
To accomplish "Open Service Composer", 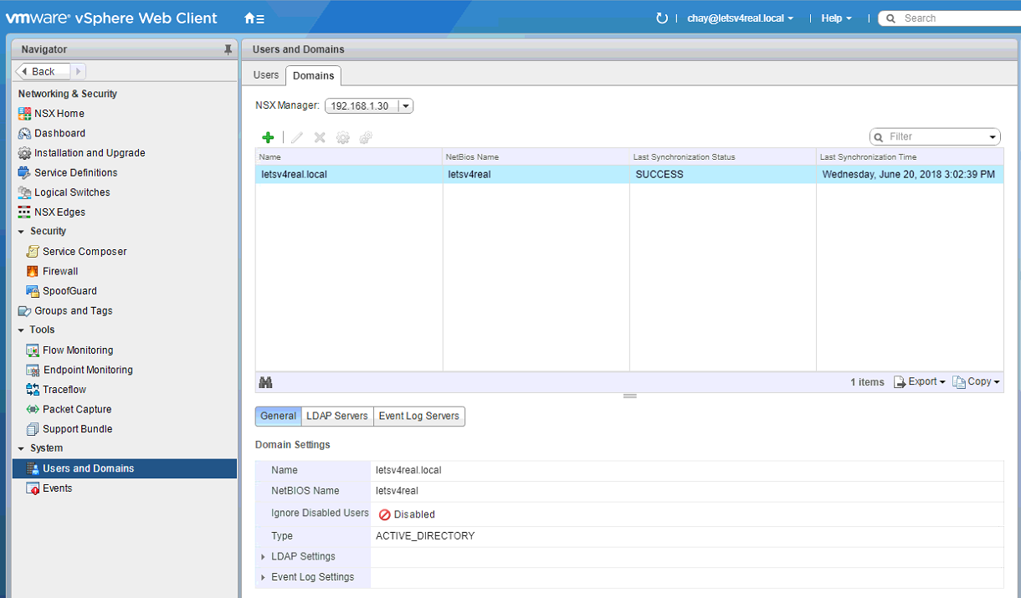I will (x=85, y=252).
